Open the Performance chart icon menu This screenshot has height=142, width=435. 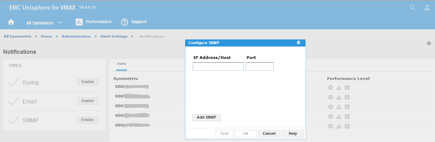[79, 22]
